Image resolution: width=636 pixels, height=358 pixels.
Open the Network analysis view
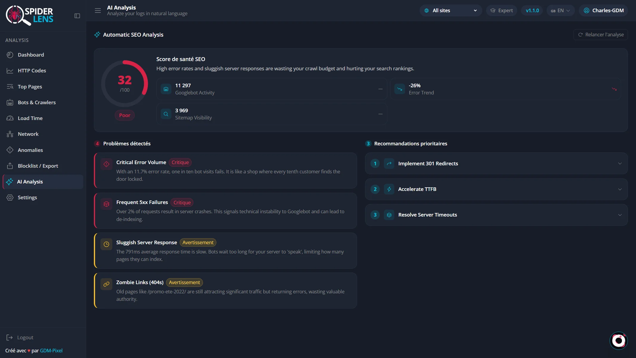pyautogui.click(x=28, y=134)
